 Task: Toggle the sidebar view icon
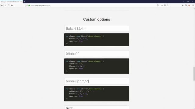coord(186,5)
